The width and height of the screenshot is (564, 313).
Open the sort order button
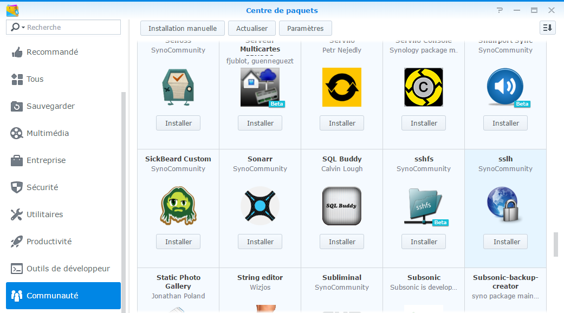(x=547, y=28)
